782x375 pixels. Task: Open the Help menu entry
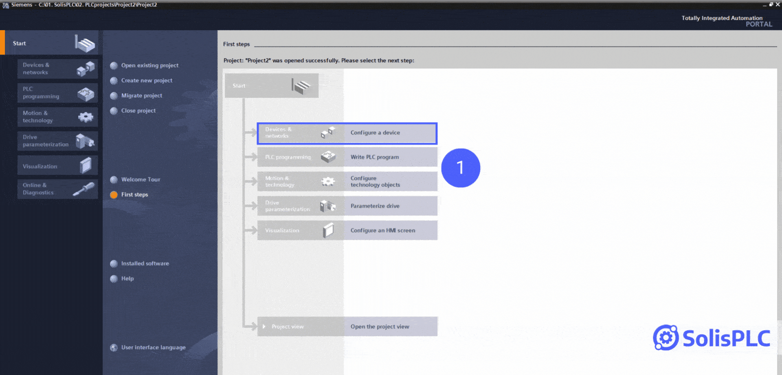coord(127,278)
